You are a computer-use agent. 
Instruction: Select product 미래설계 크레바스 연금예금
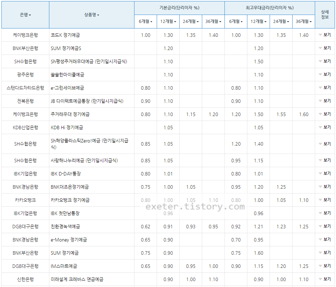click(77, 279)
